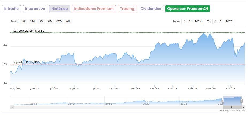Click the navigator scrollbar thumb grip
Image resolution: width=249 pixels, height=115 pixels.
click(232, 107)
